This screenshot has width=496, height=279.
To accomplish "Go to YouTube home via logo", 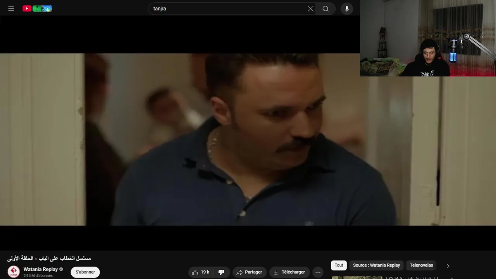I will 37,9.
